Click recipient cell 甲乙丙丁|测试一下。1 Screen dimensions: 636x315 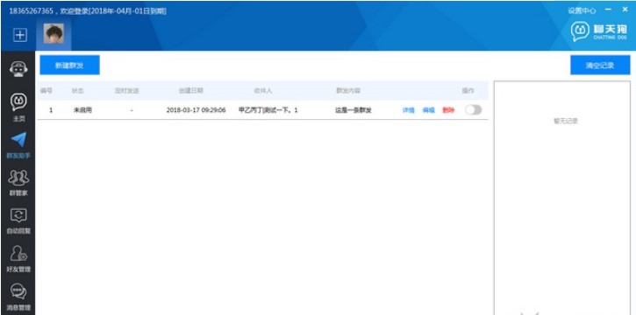(268, 110)
